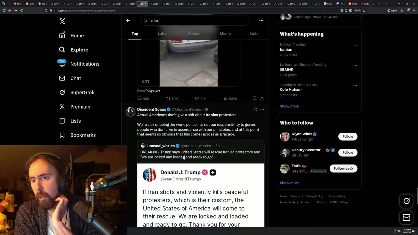
Task: Switch to the Media tab
Action: 225,34
